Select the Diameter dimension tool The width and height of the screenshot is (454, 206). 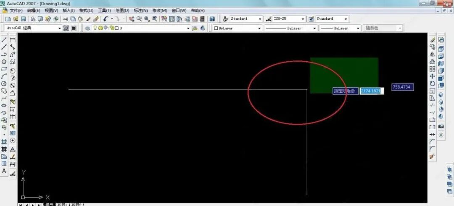click(13, 86)
